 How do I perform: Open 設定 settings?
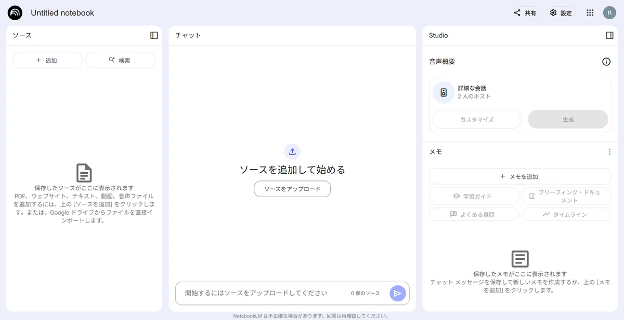[x=561, y=13]
